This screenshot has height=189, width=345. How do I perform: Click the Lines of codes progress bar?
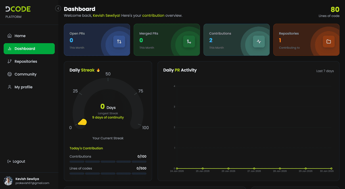click(108, 173)
